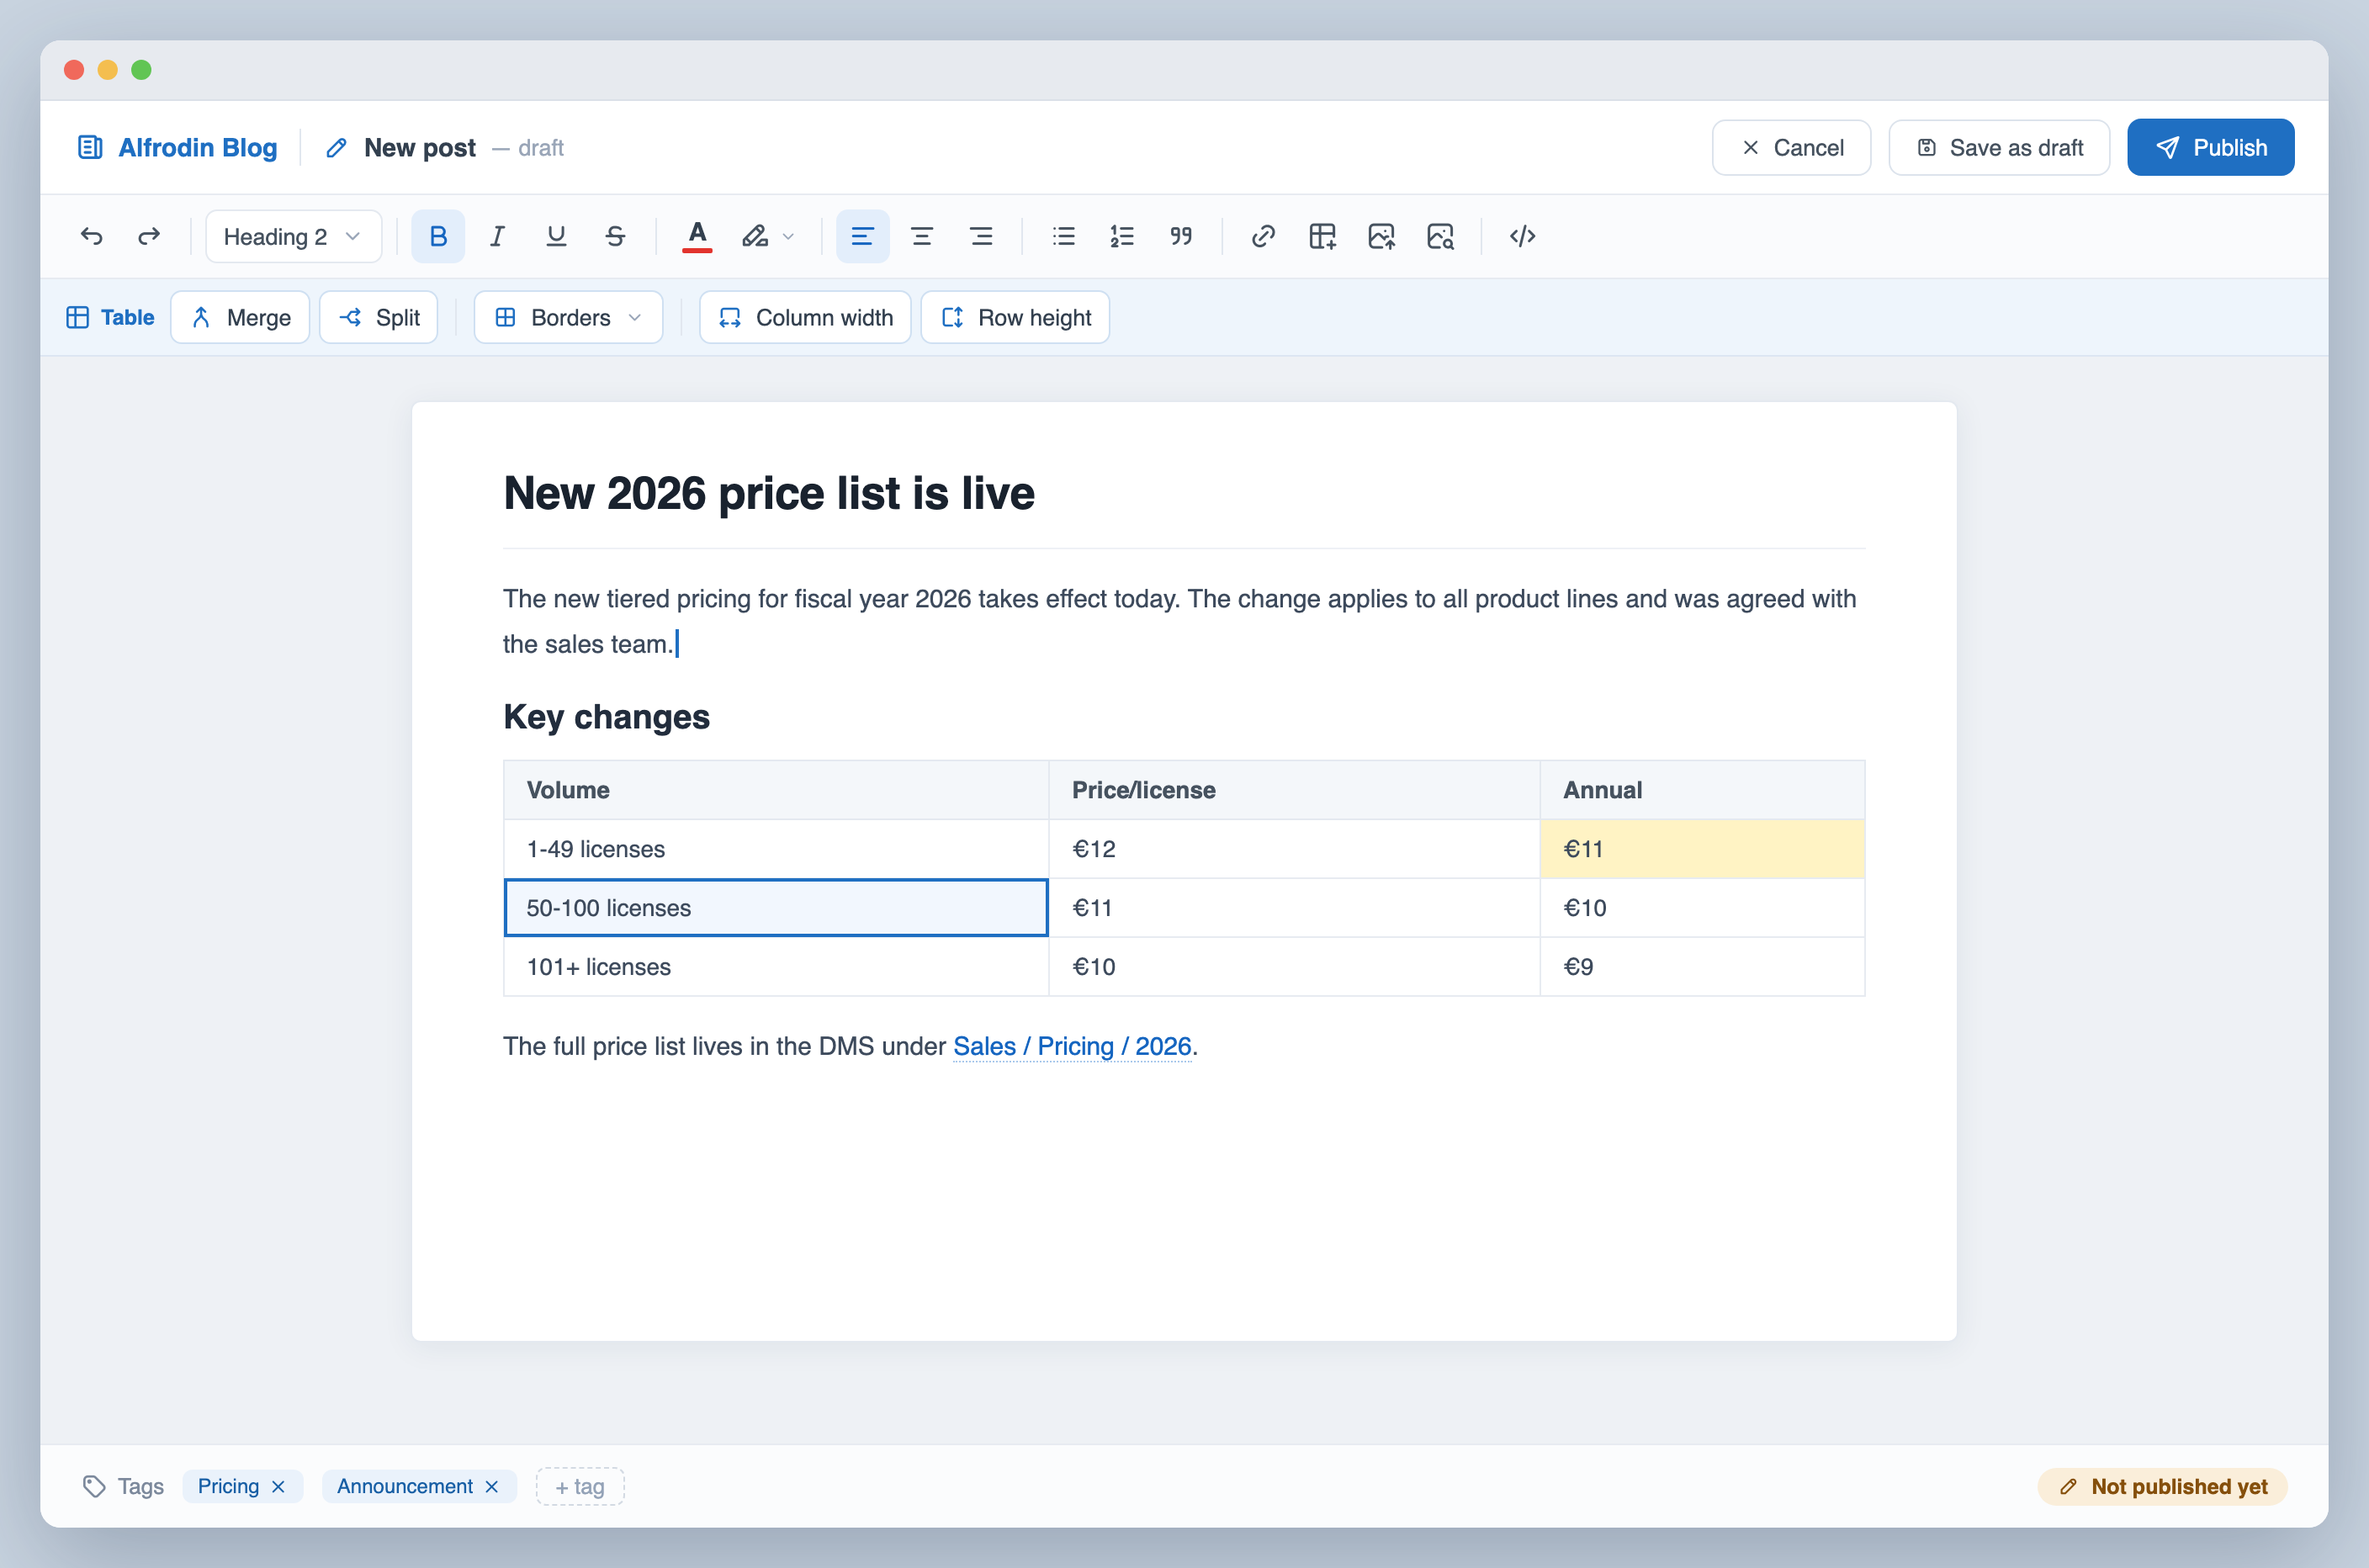
Task: Open the Heading 2 style dropdown
Action: coord(293,236)
